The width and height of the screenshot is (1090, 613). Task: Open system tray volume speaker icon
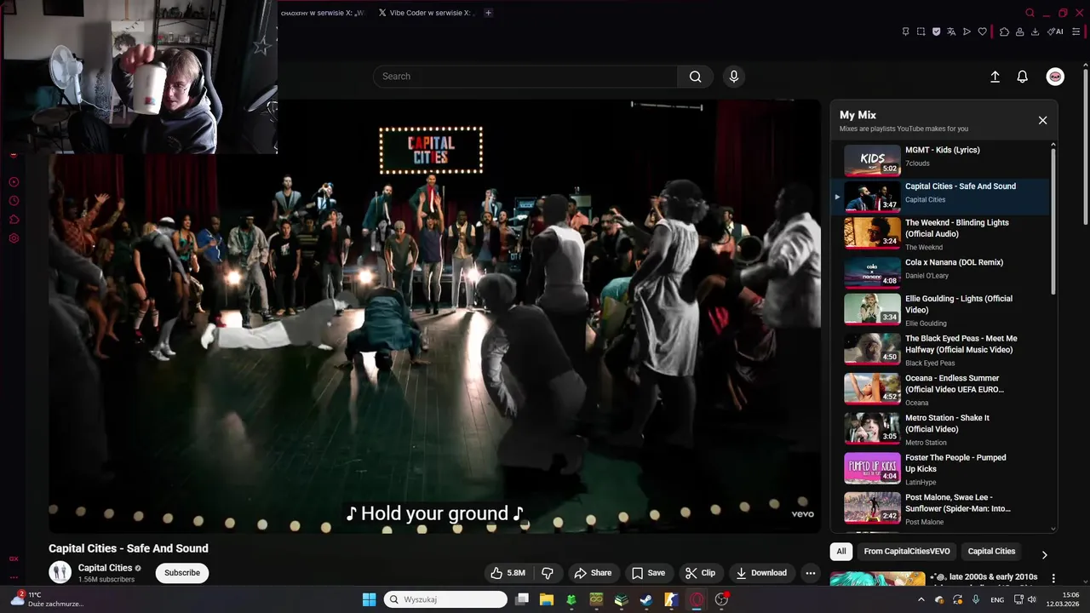[x=1033, y=599]
